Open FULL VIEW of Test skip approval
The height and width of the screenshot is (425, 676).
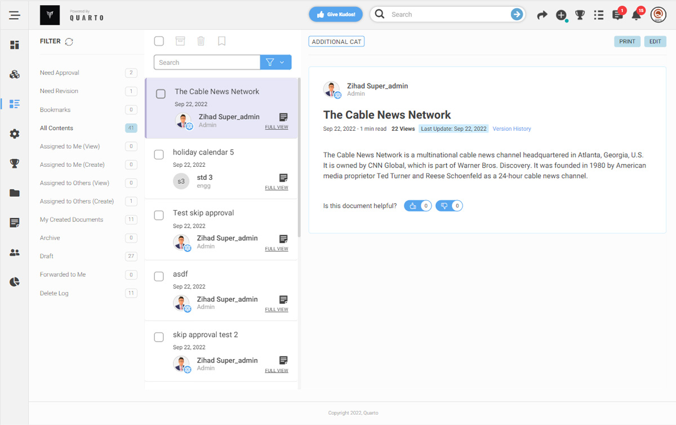(277, 249)
